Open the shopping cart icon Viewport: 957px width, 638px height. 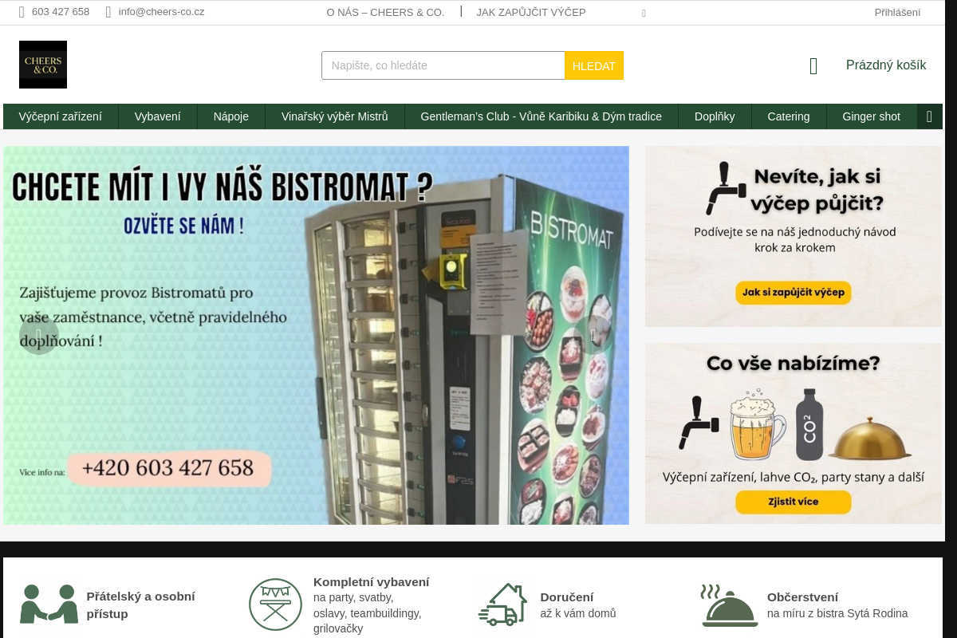(x=813, y=65)
